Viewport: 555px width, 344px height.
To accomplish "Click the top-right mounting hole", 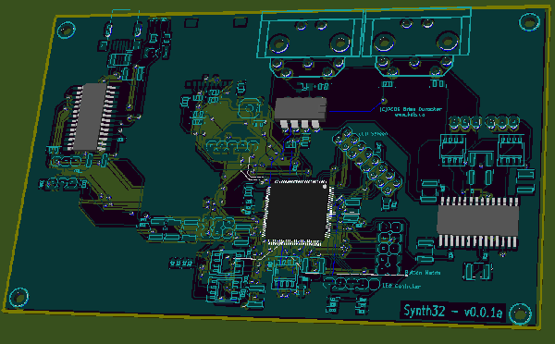I will click(529, 22).
